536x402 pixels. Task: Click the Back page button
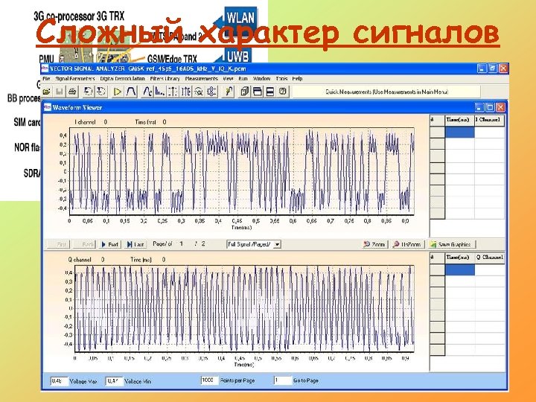point(84,244)
